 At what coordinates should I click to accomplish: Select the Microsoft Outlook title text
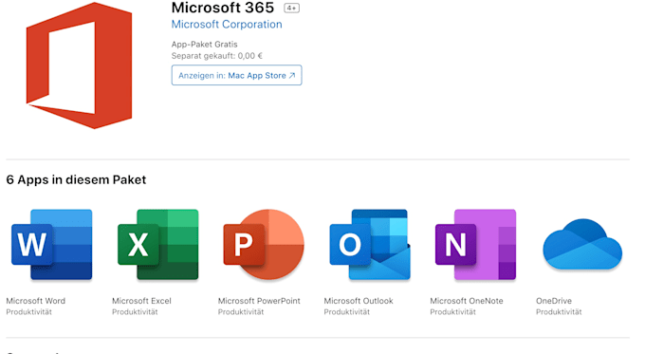359,301
